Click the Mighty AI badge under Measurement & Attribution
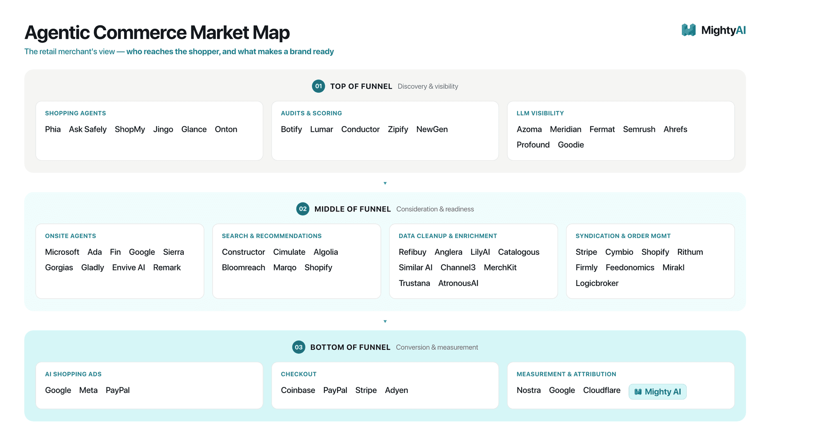 tap(658, 392)
